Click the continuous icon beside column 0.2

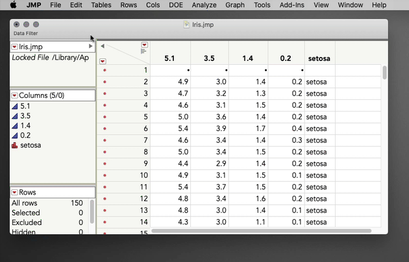point(15,136)
